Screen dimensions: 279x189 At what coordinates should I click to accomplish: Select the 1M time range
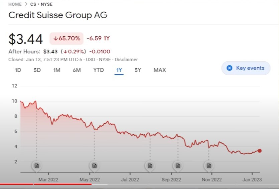coord(57,70)
